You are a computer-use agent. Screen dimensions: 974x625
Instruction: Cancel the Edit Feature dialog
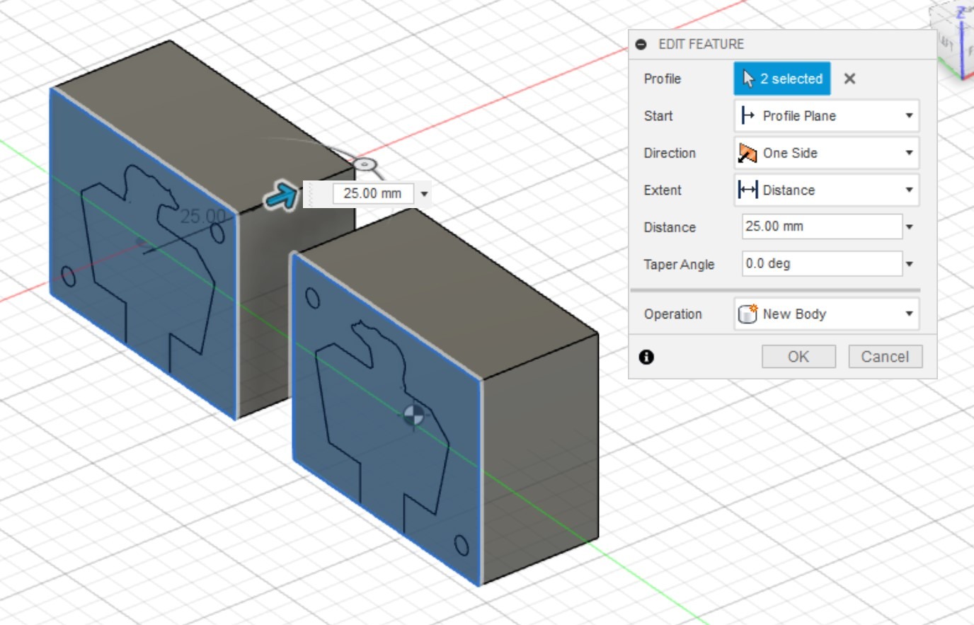[885, 357]
